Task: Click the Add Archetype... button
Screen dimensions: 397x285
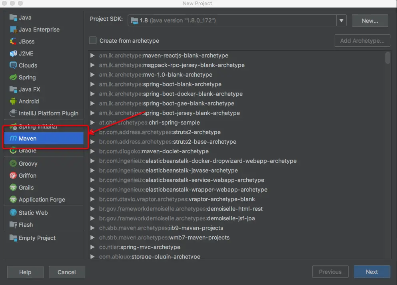Action: pyautogui.click(x=362, y=40)
